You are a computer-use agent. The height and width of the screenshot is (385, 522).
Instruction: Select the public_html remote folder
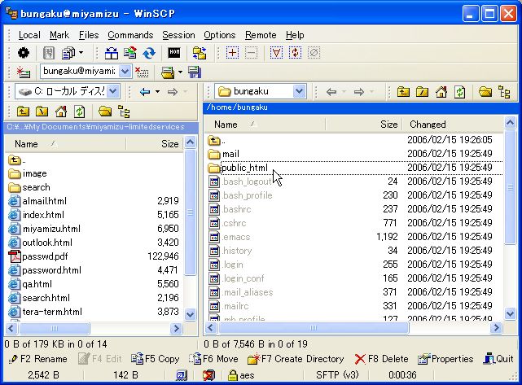coord(244,168)
